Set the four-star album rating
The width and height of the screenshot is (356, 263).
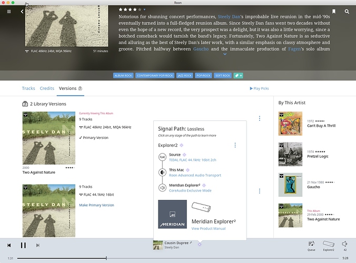pyautogui.click(x=135, y=9)
